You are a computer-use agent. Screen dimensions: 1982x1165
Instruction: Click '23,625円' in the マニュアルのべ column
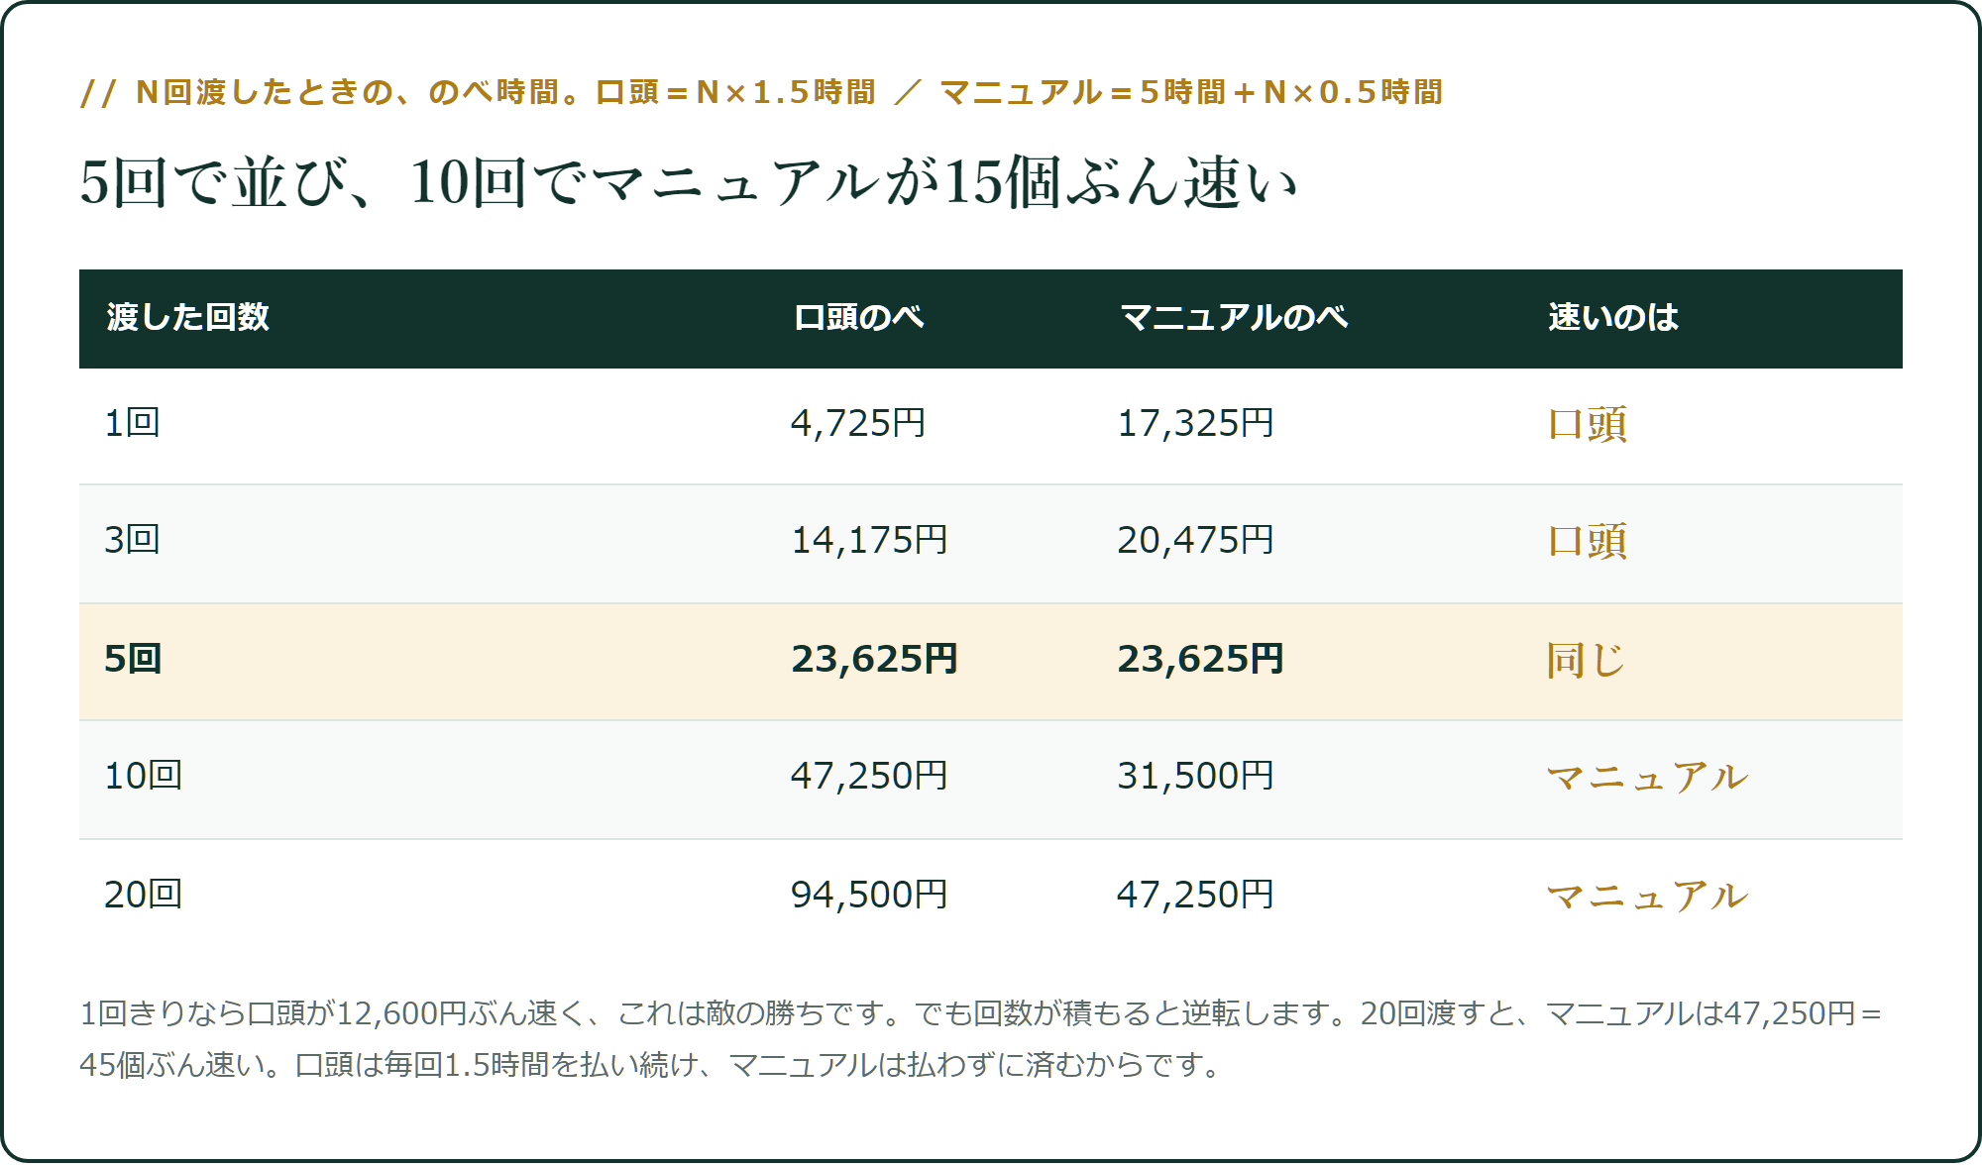point(1200,659)
